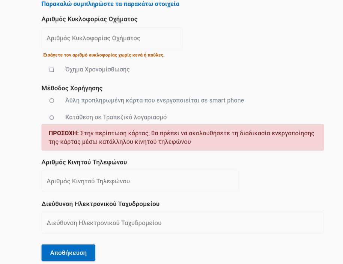This screenshot has width=343, height=264.
Task: Click the blue "Παρακαλώ συμπληρώστε" heading
Action: 110,4
